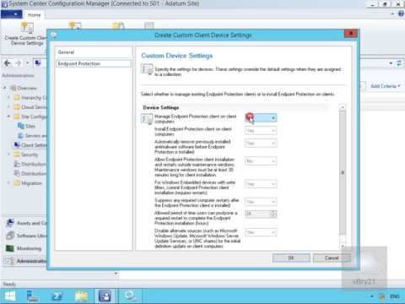
Task: Select Cloud Services folder in tree
Action: tap(30, 107)
